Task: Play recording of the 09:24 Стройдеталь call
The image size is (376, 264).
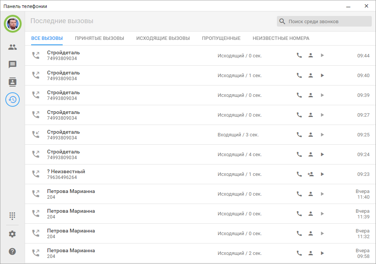Action: click(x=322, y=154)
